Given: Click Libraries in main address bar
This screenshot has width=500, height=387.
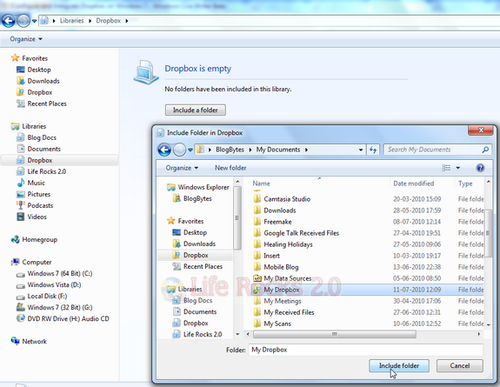Looking at the screenshot, I should point(71,20).
